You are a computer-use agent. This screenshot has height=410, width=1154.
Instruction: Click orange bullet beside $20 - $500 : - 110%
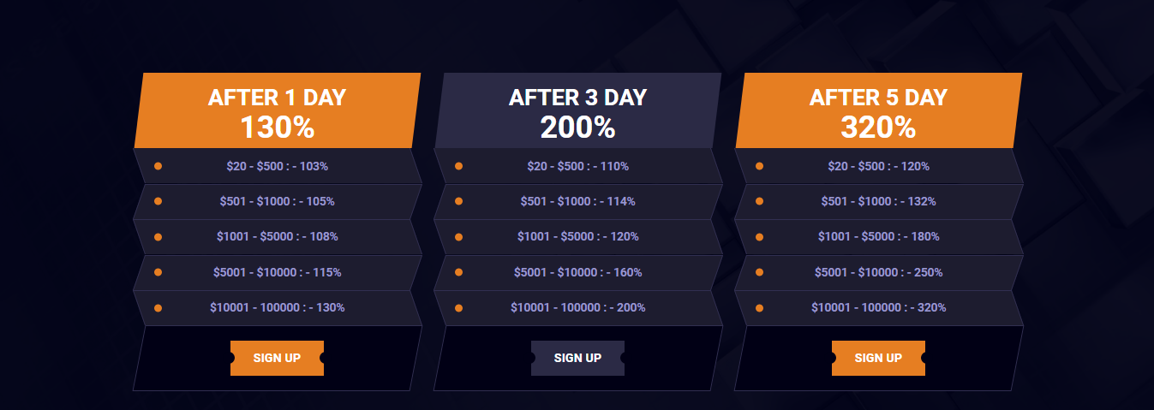458,166
